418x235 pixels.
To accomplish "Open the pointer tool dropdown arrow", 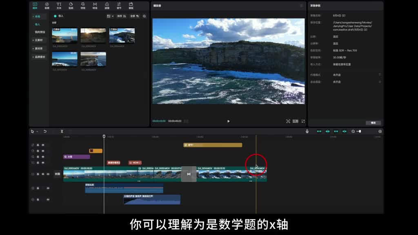I will coord(37,131).
